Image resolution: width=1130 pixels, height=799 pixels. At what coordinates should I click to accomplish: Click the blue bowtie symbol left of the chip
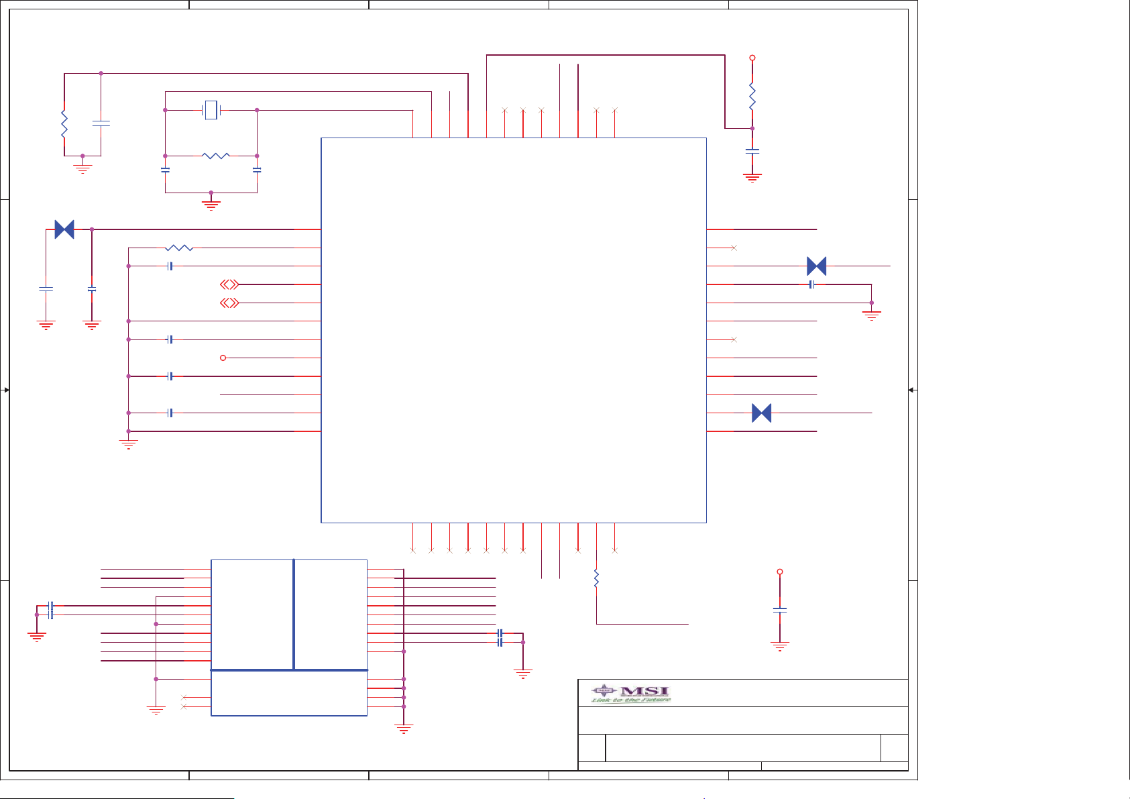(x=64, y=229)
